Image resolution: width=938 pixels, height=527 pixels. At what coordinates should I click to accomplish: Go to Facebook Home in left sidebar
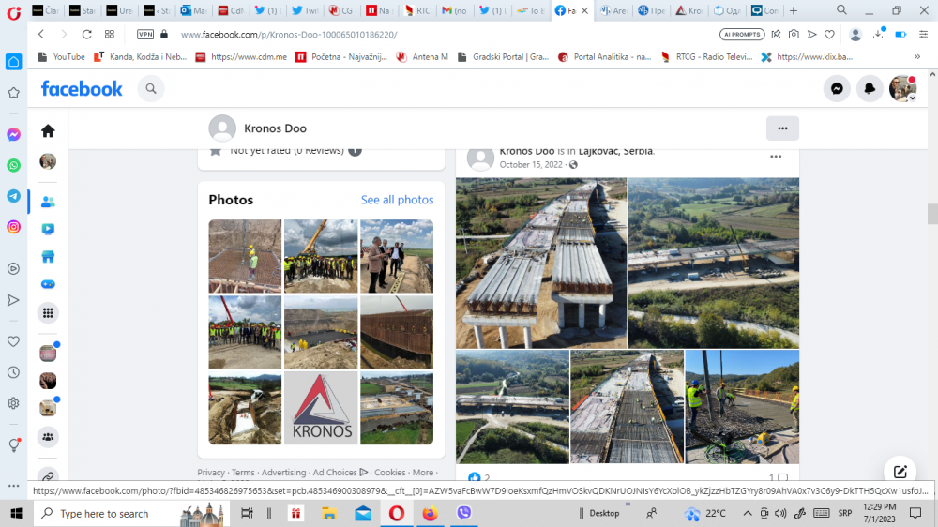(x=48, y=131)
